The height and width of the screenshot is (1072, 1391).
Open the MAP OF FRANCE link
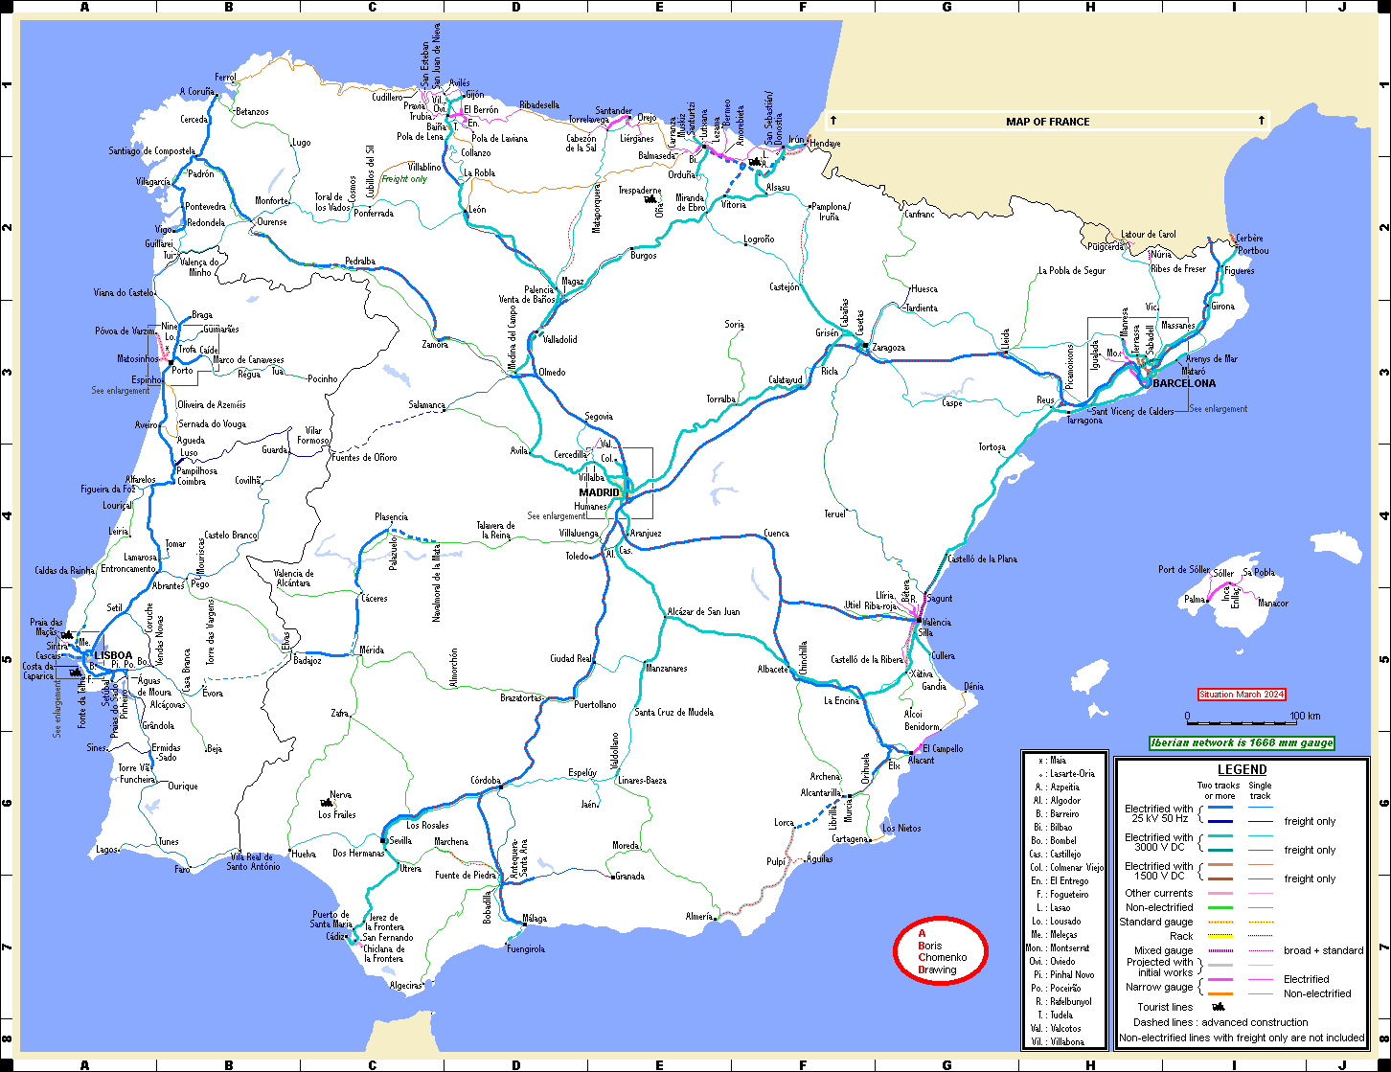1047,122
